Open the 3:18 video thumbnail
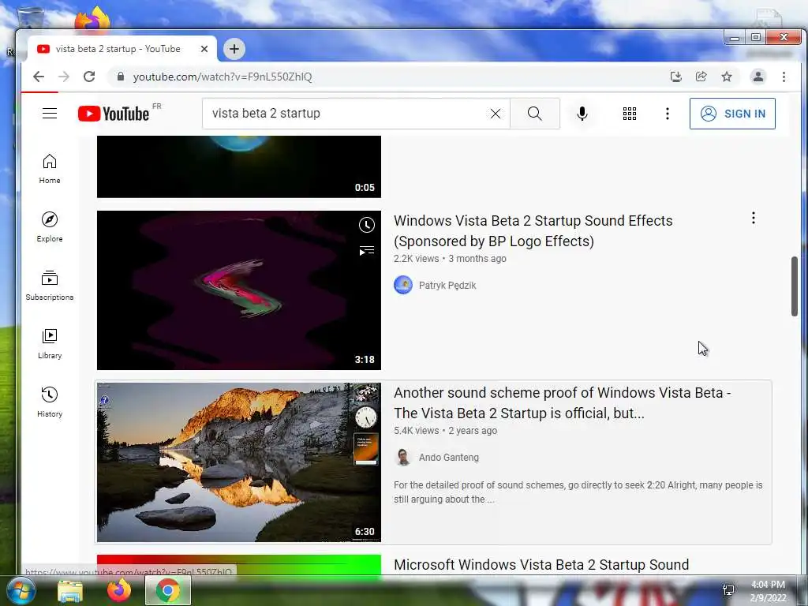808x606 pixels. pos(239,290)
